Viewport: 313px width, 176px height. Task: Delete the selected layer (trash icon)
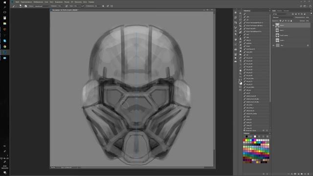308,174
